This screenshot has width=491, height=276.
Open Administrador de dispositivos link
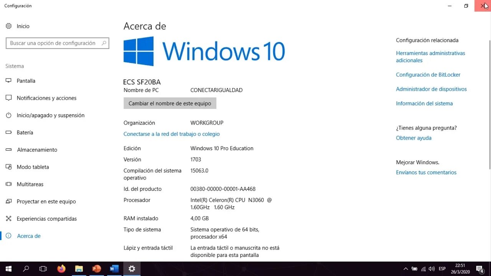pyautogui.click(x=431, y=89)
